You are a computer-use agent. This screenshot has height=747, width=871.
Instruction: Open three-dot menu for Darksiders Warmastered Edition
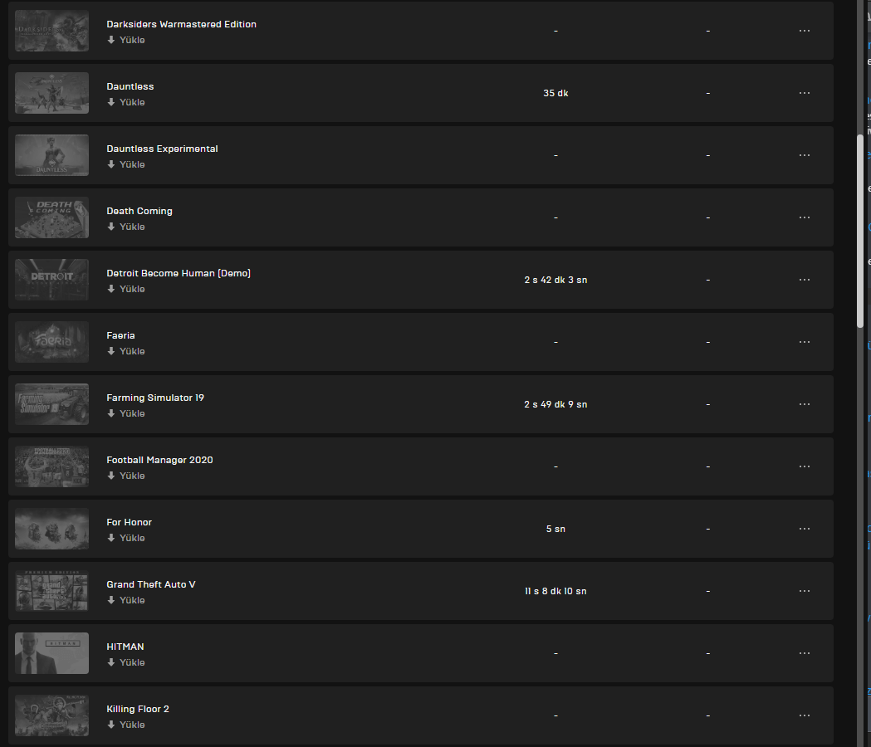pos(804,31)
